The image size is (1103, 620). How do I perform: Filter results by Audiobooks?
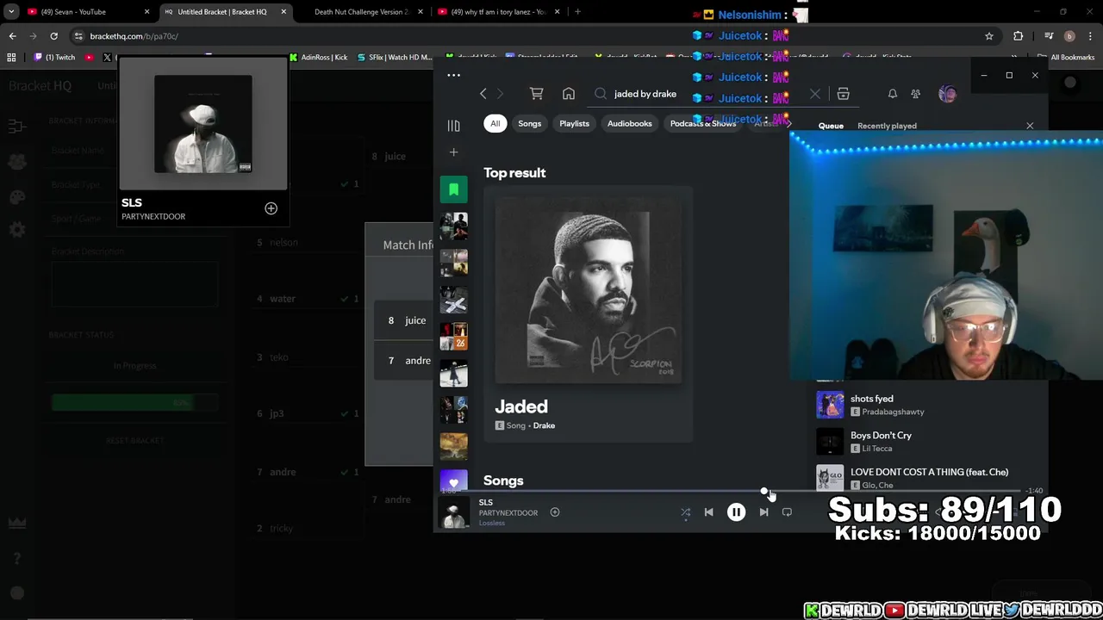click(x=629, y=124)
